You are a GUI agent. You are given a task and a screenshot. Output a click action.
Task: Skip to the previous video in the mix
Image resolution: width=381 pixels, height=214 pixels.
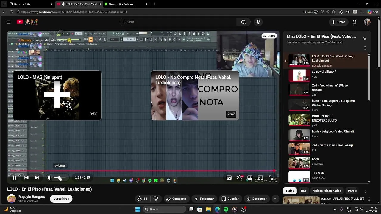pyautogui.click(x=26, y=177)
